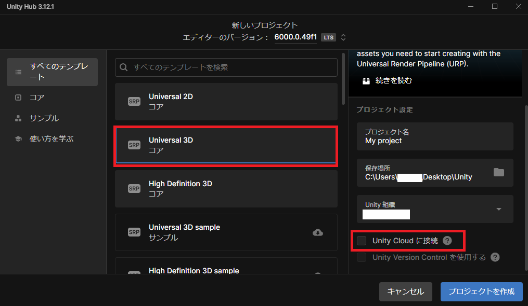Select the Universal 2D template
This screenshot has width=528, height=306.
[x=226, y=102]
